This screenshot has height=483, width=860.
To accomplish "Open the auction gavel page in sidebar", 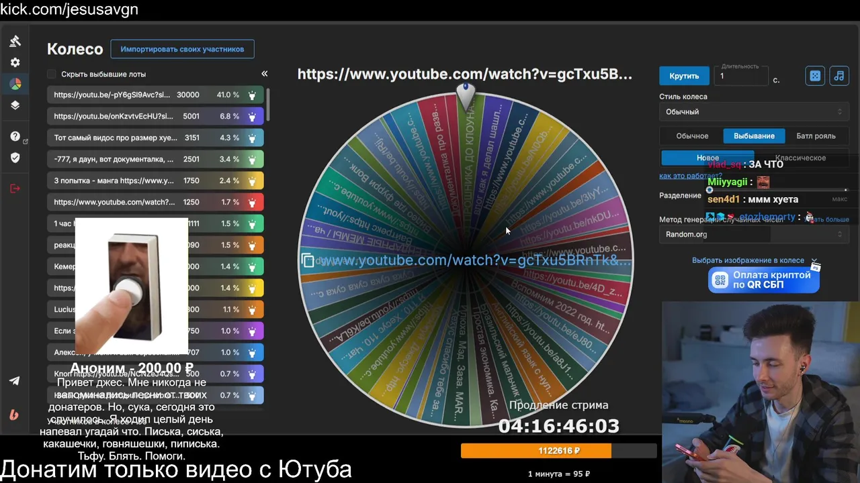I will tap(15, 41).
